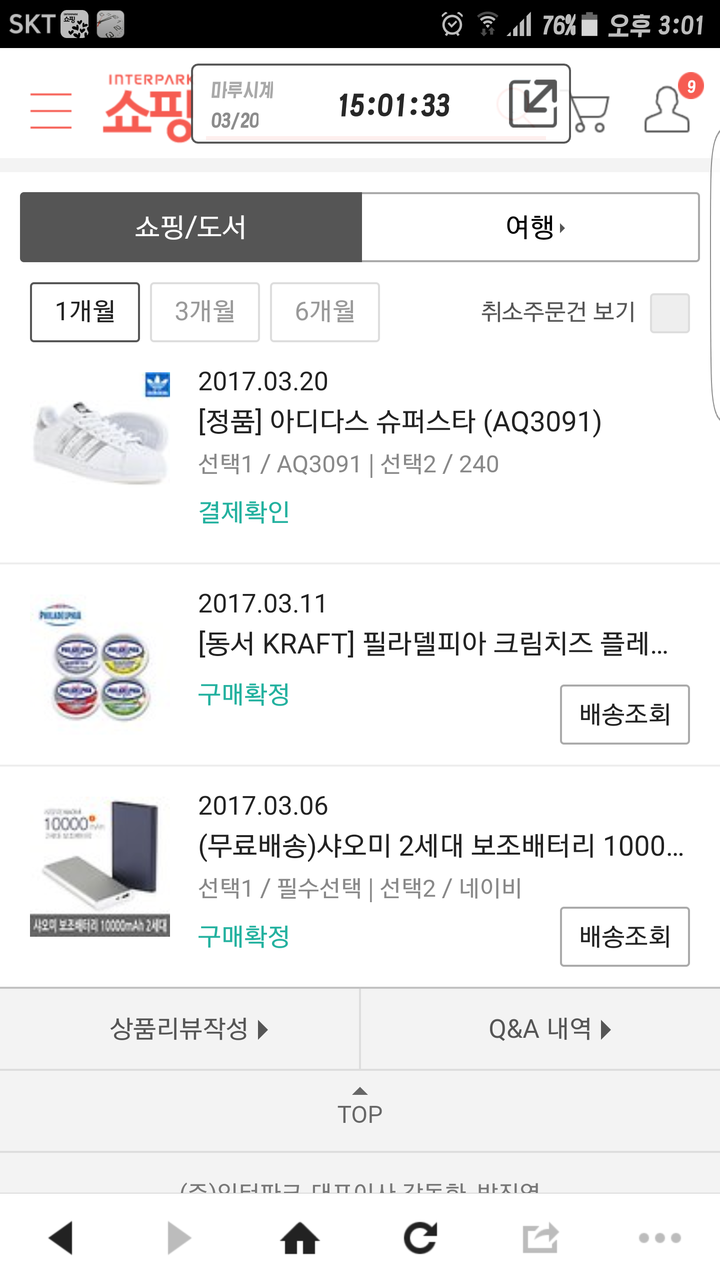Switch to the 여행 tab
Image resolution: width=720 pixels, height=1281 pixels.
pos(530,227)
